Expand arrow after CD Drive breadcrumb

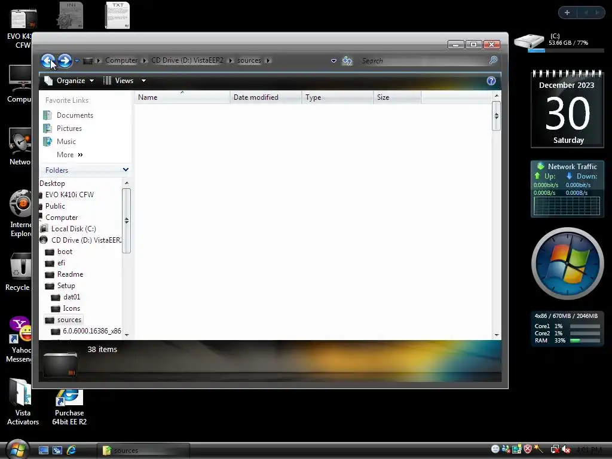click(230, 60)
